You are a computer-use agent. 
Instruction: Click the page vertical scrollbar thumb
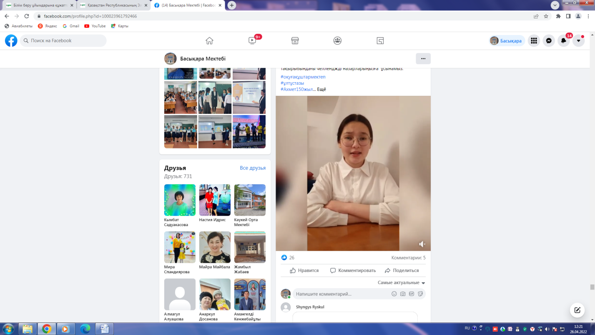[592, 287]
